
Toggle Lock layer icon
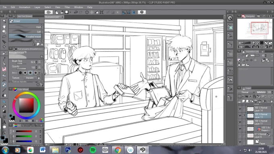pyautogui.click(x=254, y=96)
